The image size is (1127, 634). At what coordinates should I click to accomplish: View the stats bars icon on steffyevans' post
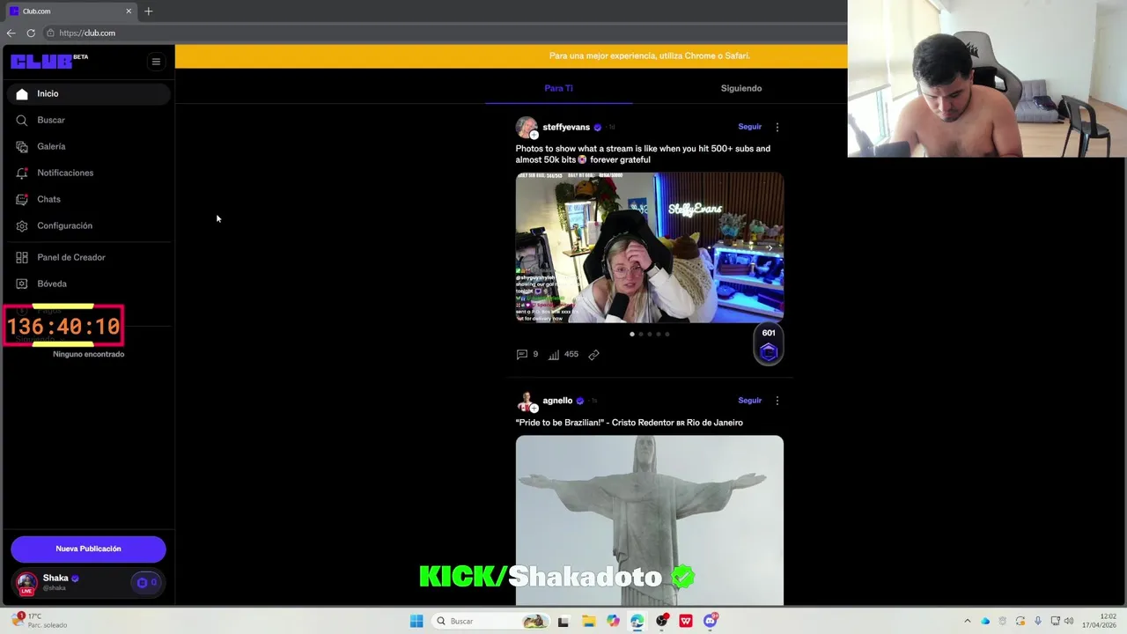point(554,355)
